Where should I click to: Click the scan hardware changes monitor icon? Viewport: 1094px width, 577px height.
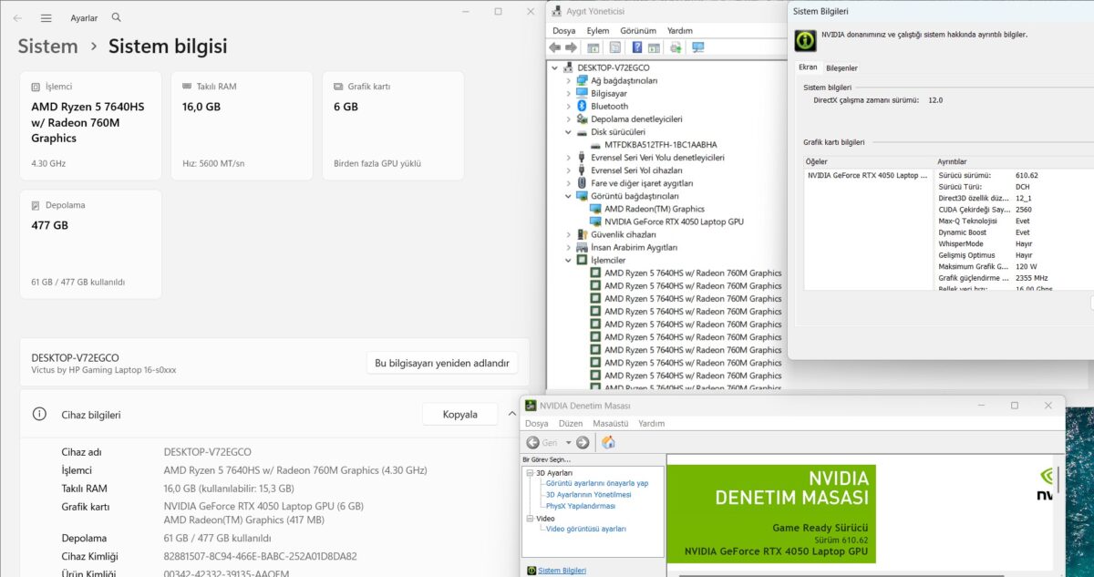(x=698, y=47)
